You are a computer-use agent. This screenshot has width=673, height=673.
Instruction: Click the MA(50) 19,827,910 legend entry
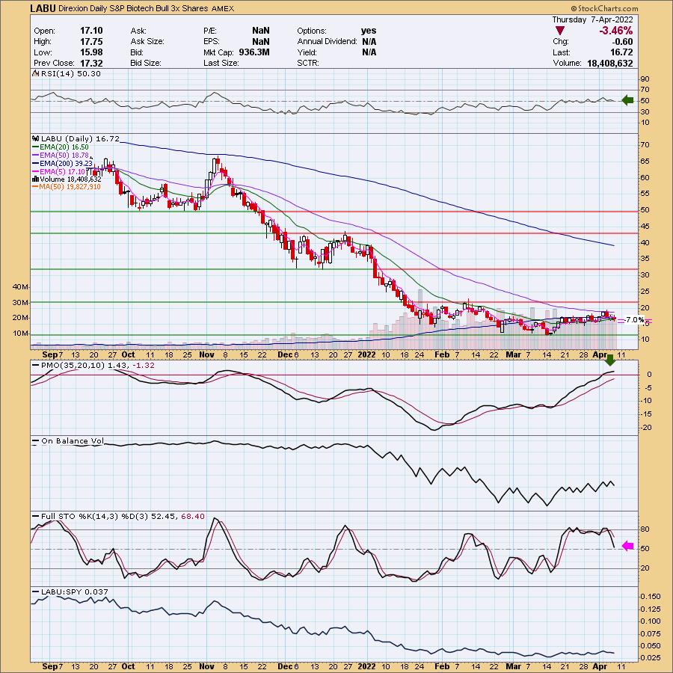click(x=66, y=187)
